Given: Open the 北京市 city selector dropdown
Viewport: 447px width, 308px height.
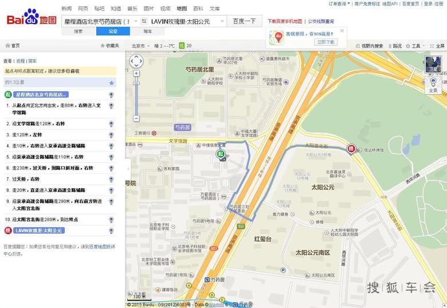Looking at the screenshot, I should click(140, 46).
